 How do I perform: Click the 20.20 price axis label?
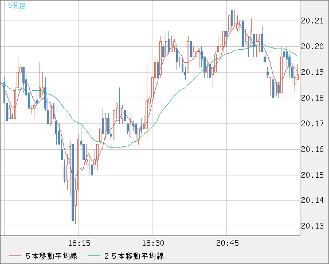(x=312, y=47)
